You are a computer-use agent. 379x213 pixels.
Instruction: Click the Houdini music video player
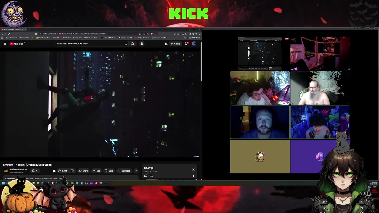tap(100, 105)
